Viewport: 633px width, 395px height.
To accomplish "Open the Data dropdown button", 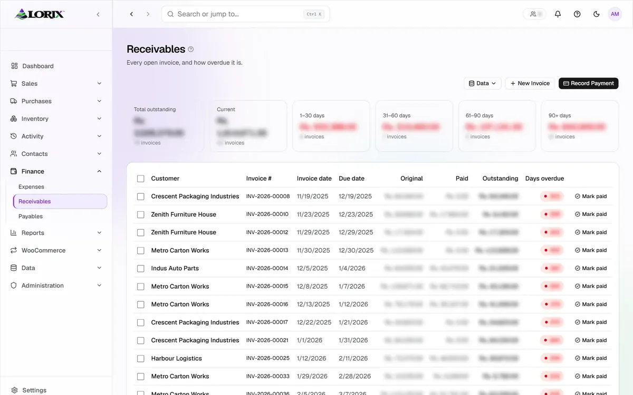I will (483, 83).
